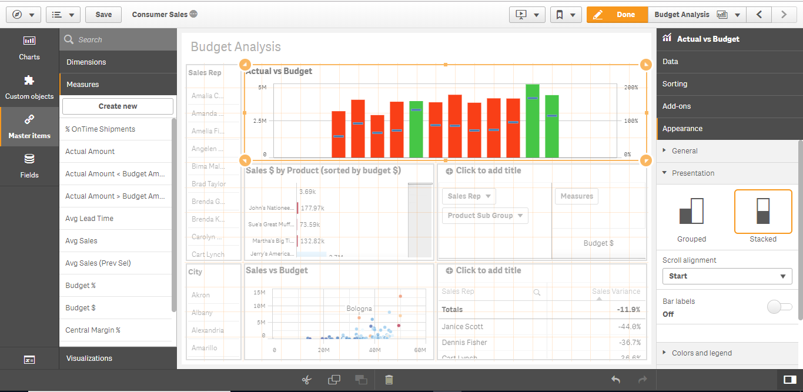The height and width of the screenshot is (392, 803).
Task: Expand Colors and legend section
Action: tap(727, 353)
